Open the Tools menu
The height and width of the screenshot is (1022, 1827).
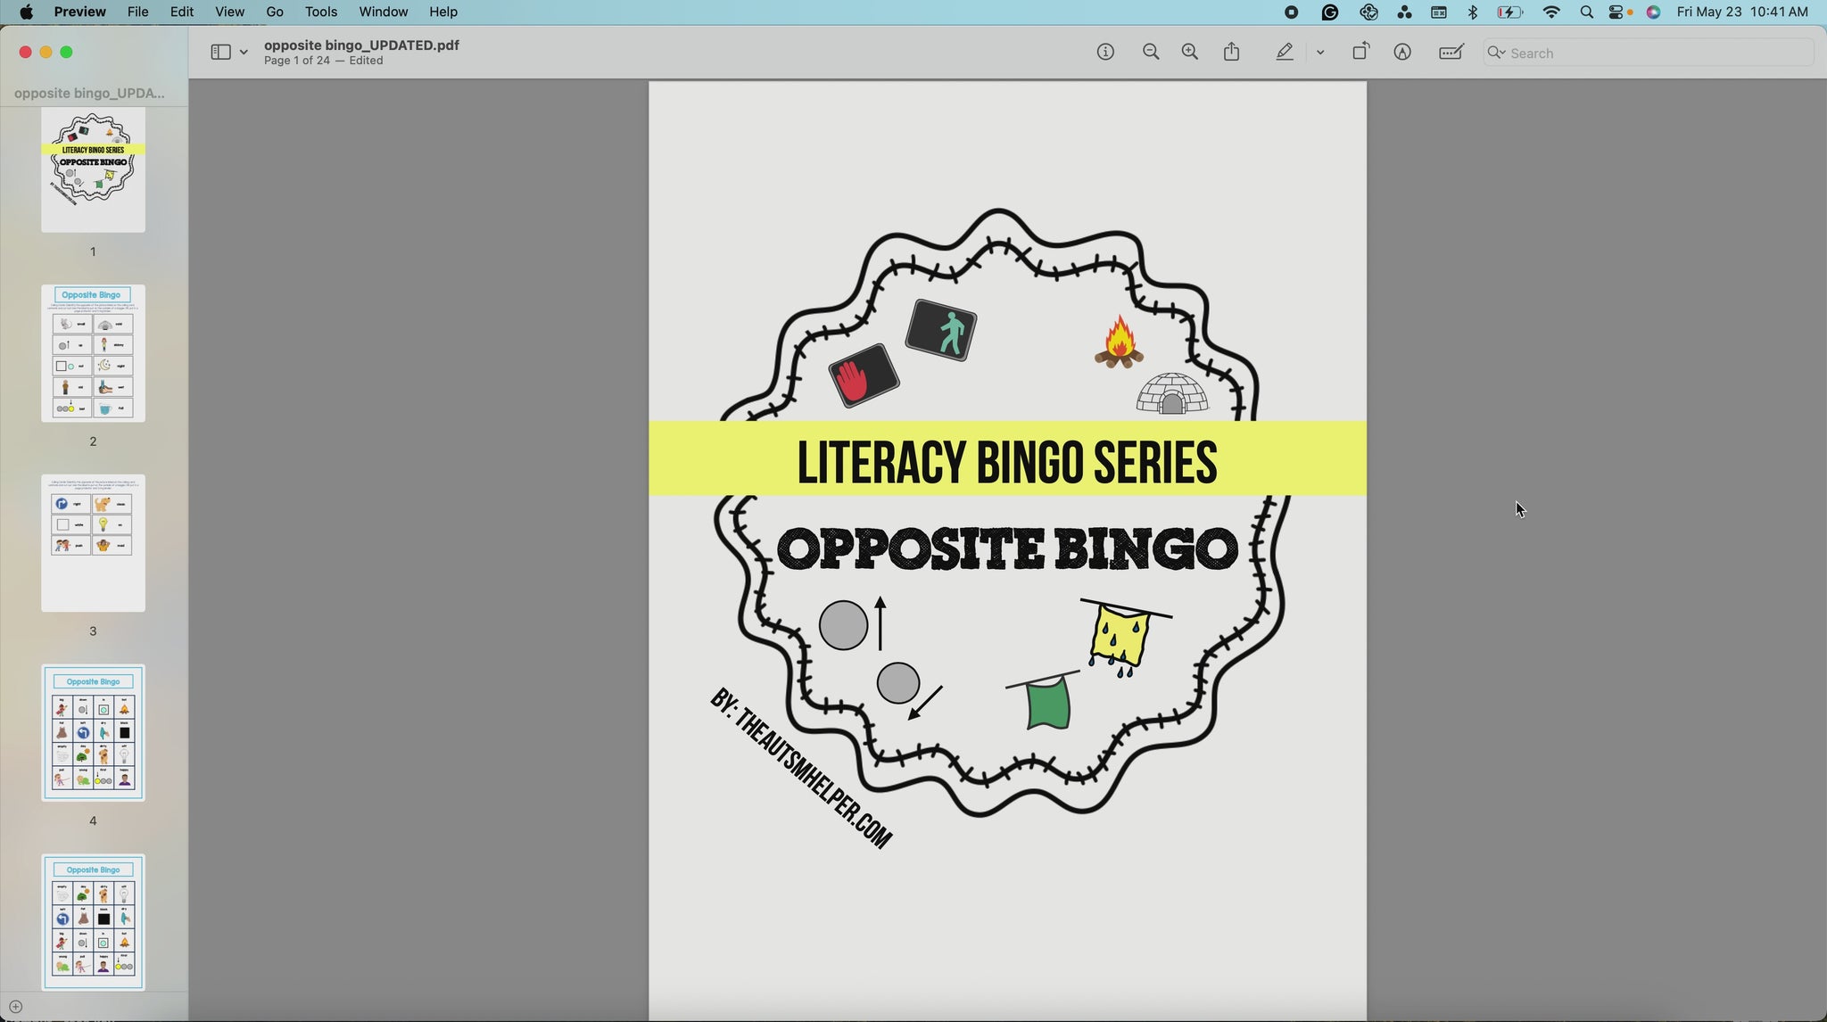click(320, 12)
